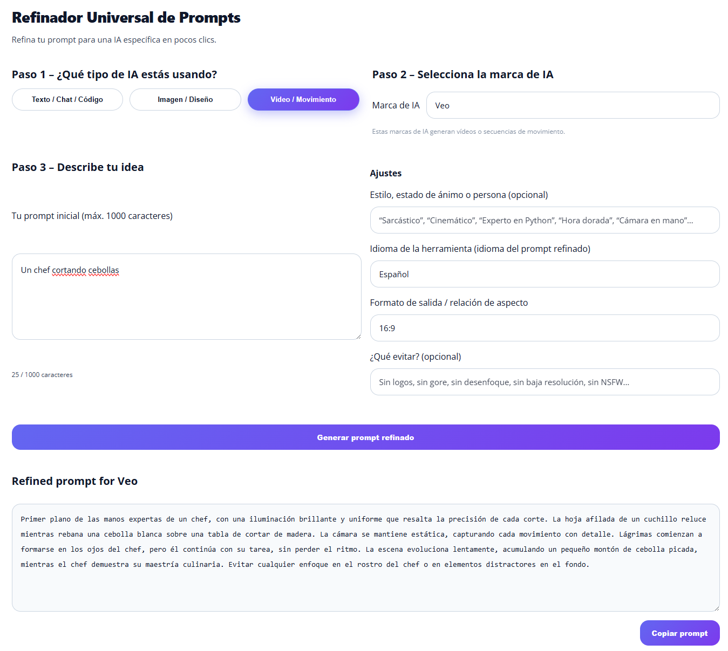The image size is (728, 651).
Task: Click the Copiar prompt button
Action: (679, 633)
